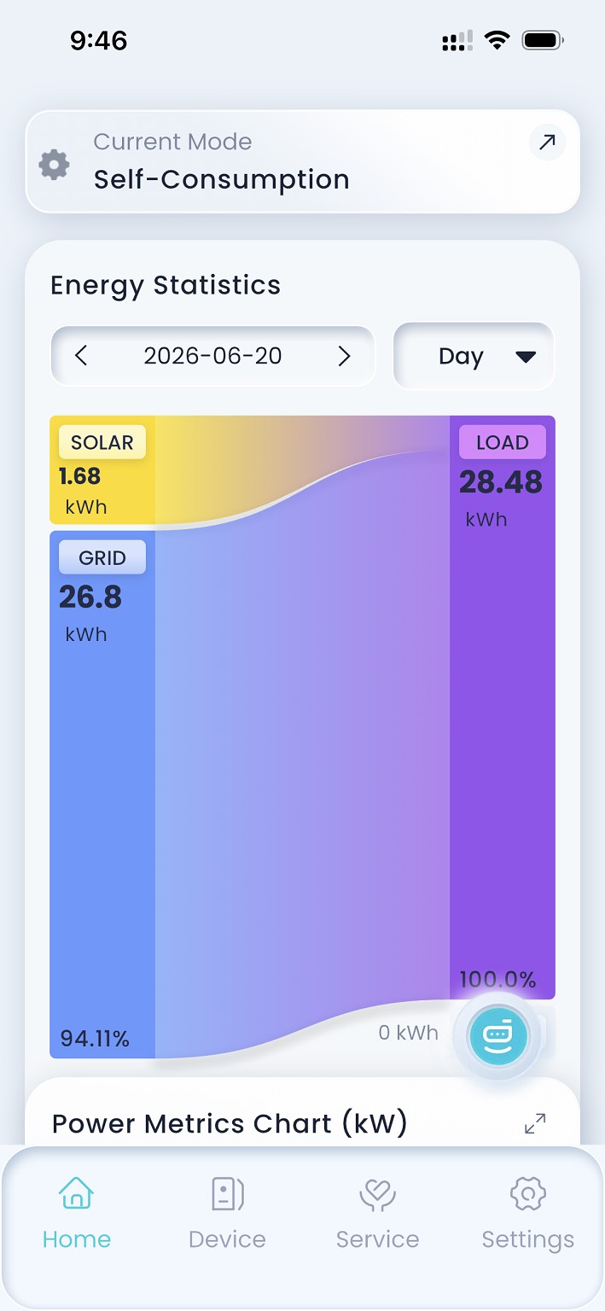Screen dimensions: 605x1311
Task: Open the Day period dropdown
Action: 474,356
